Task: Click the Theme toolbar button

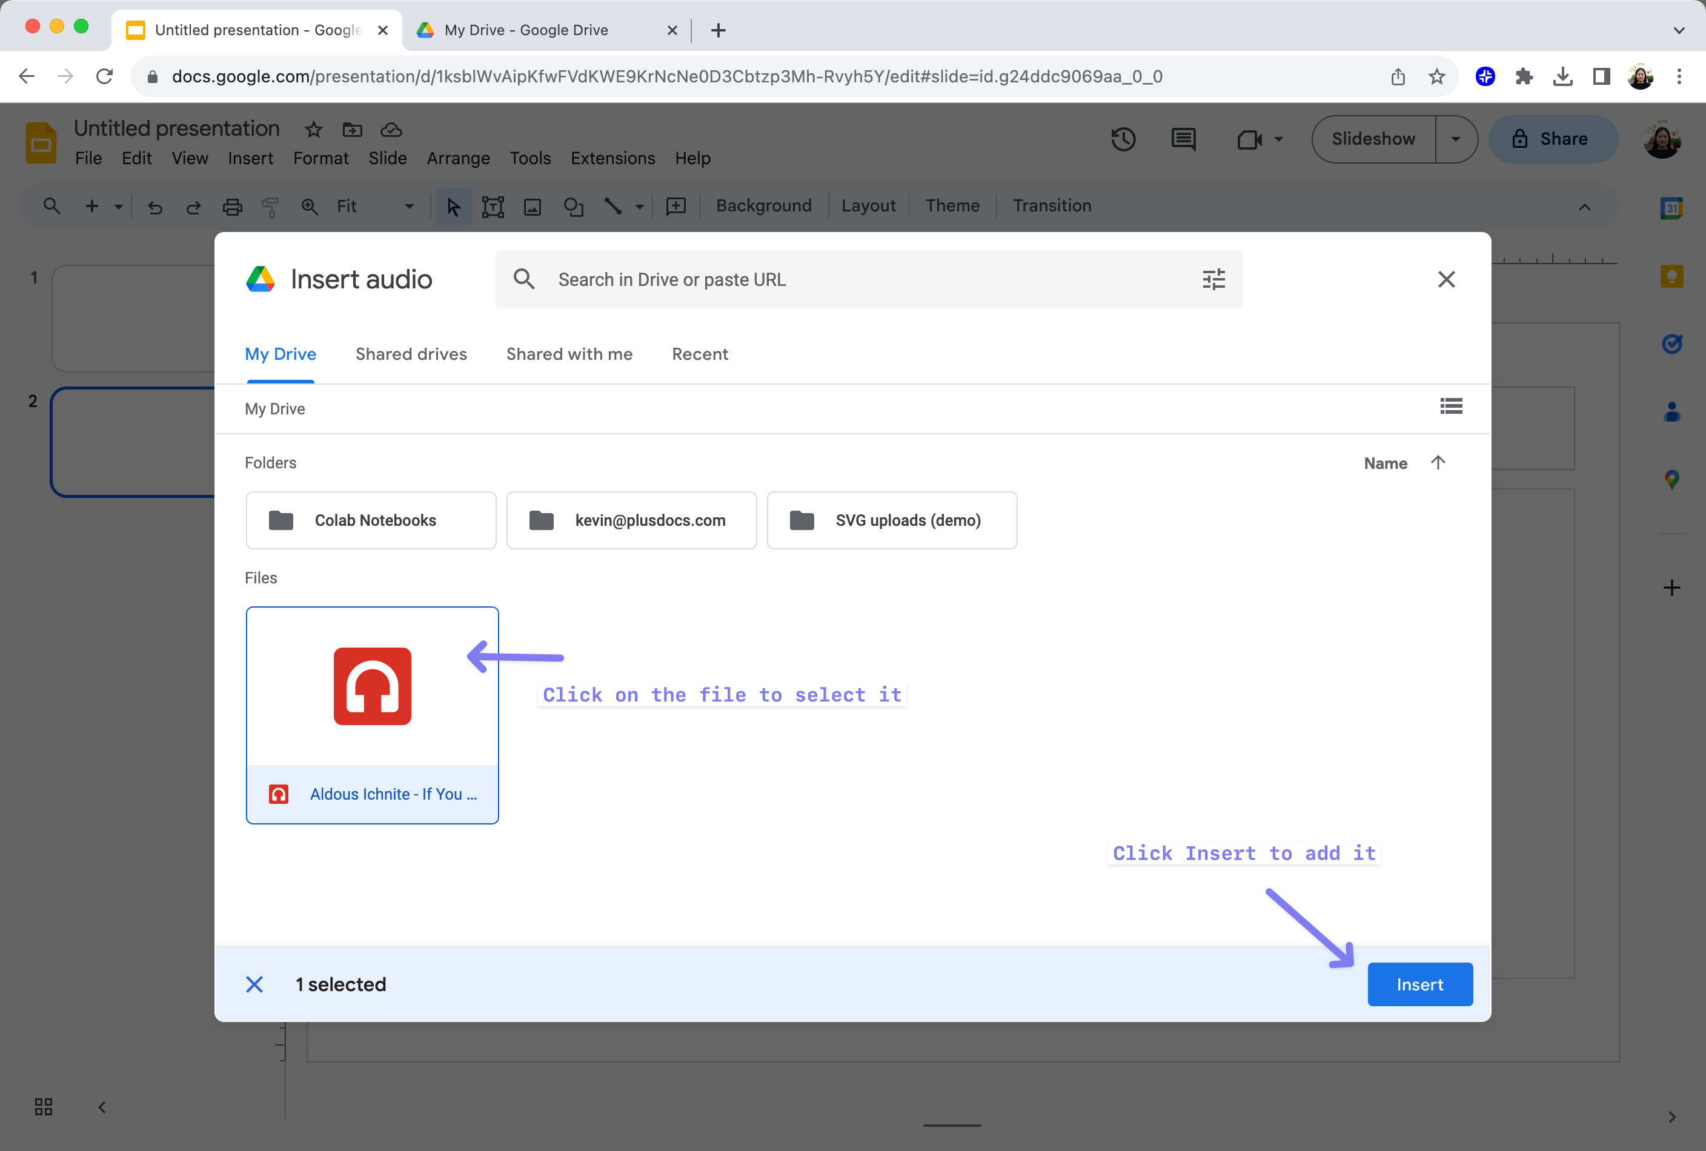Action: [952, 205]
